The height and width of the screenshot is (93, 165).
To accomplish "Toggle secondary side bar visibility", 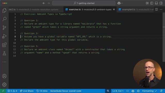I will pos(161,3).
